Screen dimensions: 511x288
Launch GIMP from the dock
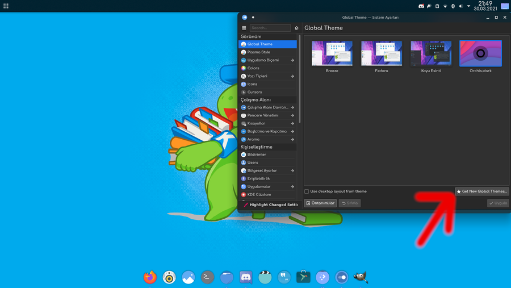[361, 277]
